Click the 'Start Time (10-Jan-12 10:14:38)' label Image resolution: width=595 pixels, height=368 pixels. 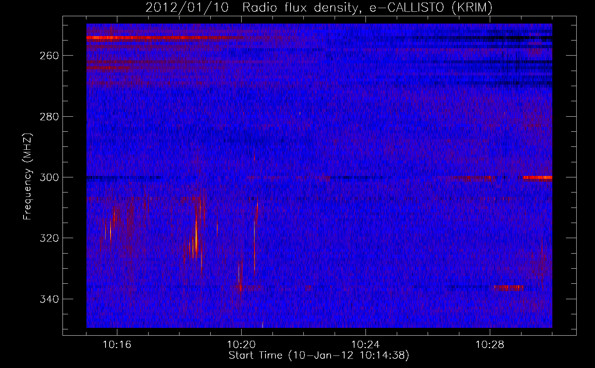pyautogui.click(x=319, y=355)
